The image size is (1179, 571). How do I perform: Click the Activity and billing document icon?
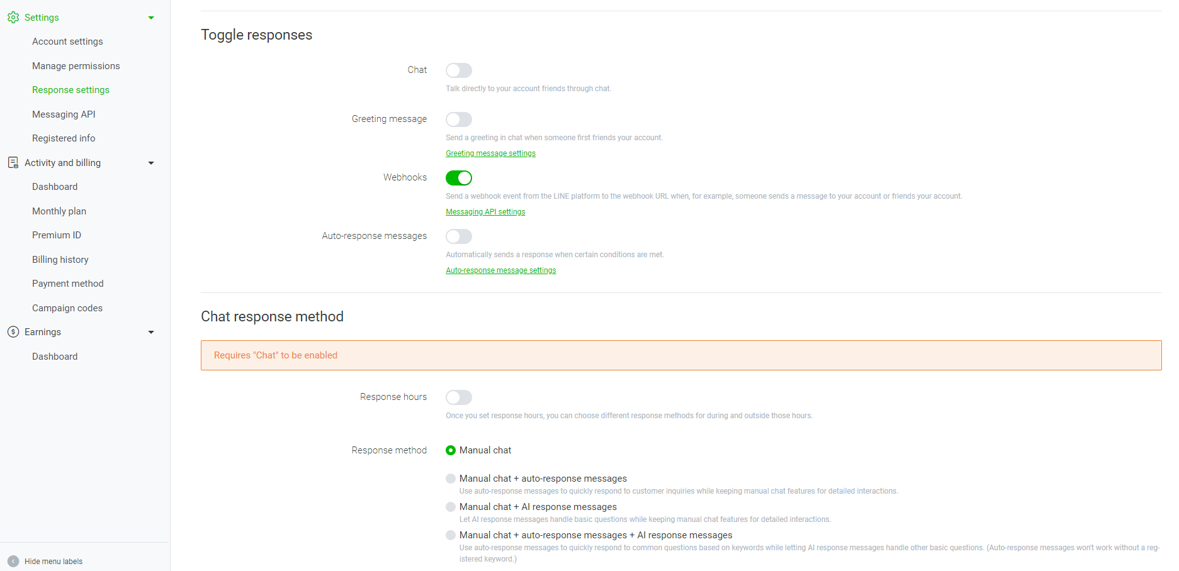13,163
